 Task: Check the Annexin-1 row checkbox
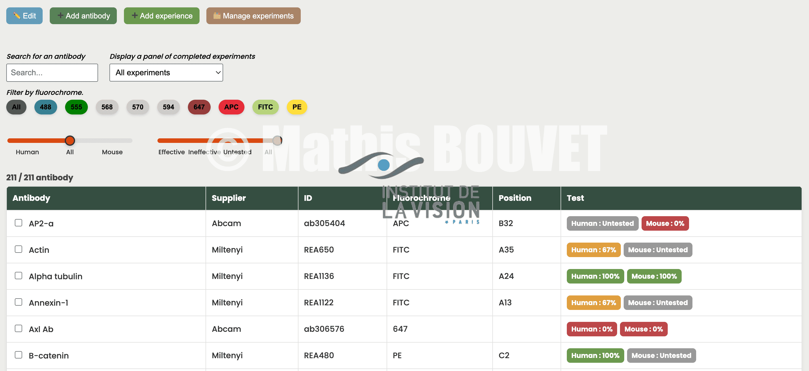click(x=18, y=302)
